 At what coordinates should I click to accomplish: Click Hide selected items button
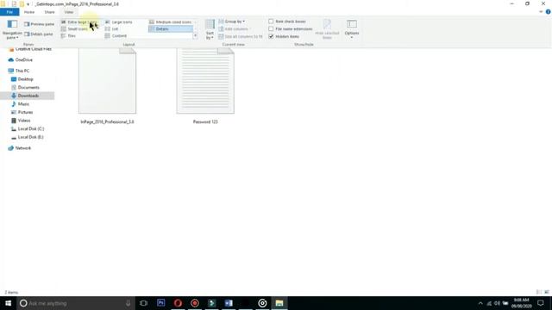pyautogui.click(x=327, y=29)
